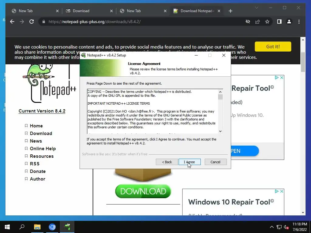The height and width of the screenshot is (233, 311).
Task: Click inside the license agreement text box
Action: (153, 111)
